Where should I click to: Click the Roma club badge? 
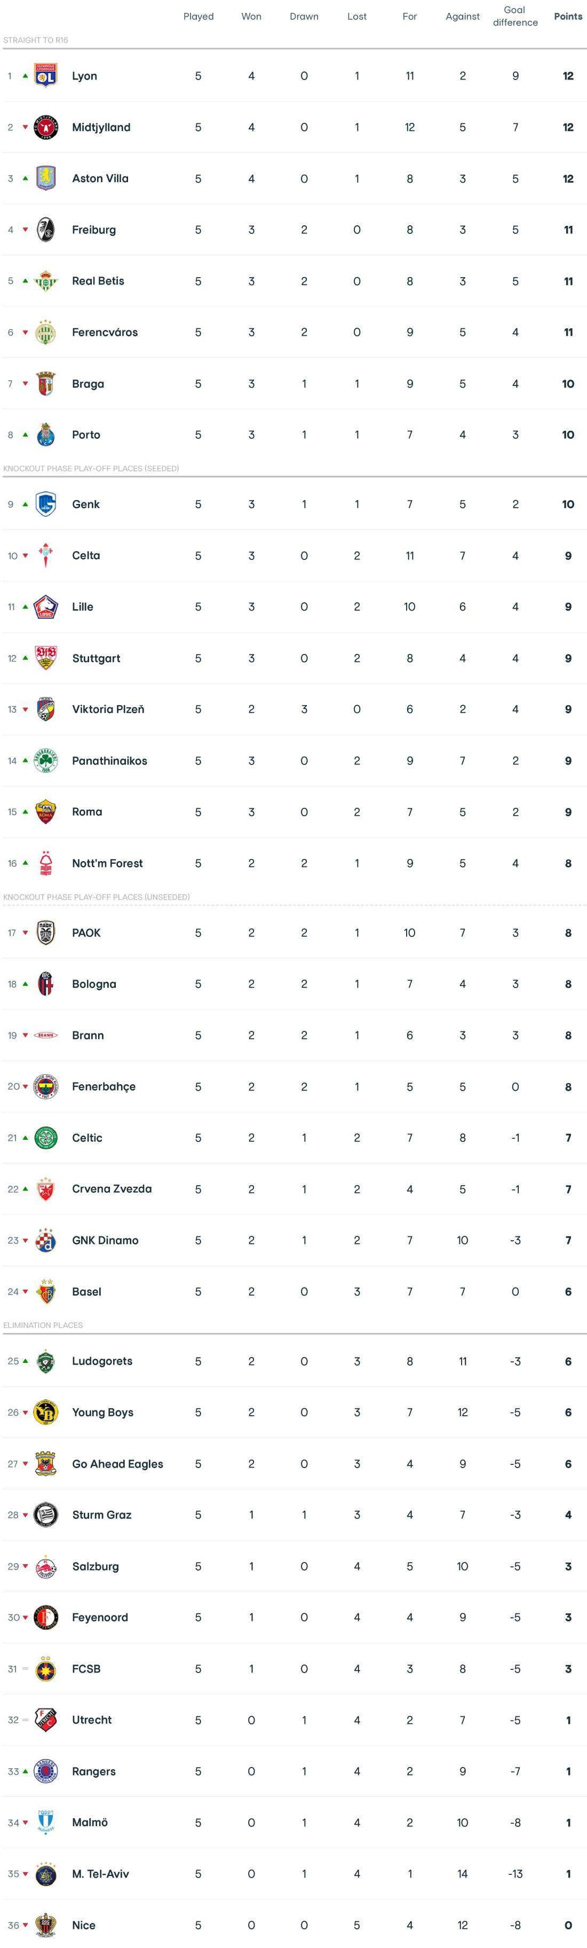(x=46, y=811)
